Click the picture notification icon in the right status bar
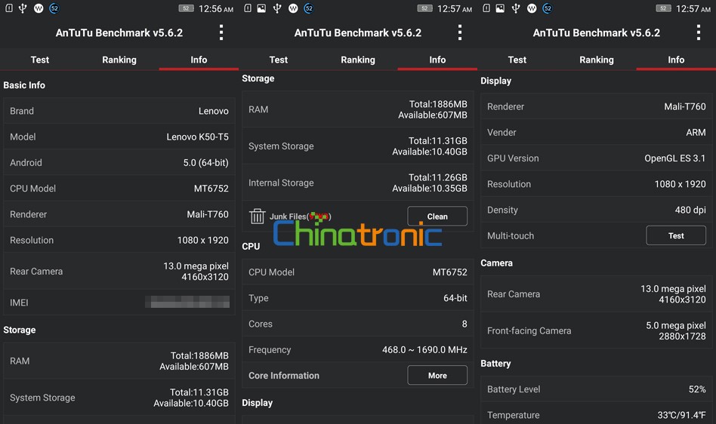The height and width of the screenshot is (424, 716). [500, 8]
